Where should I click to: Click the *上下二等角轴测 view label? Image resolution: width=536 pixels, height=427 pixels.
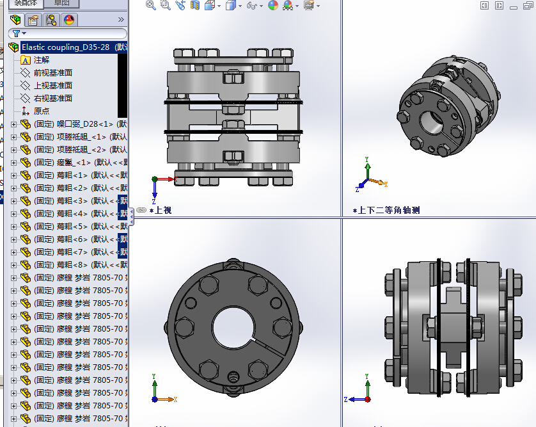386,210
